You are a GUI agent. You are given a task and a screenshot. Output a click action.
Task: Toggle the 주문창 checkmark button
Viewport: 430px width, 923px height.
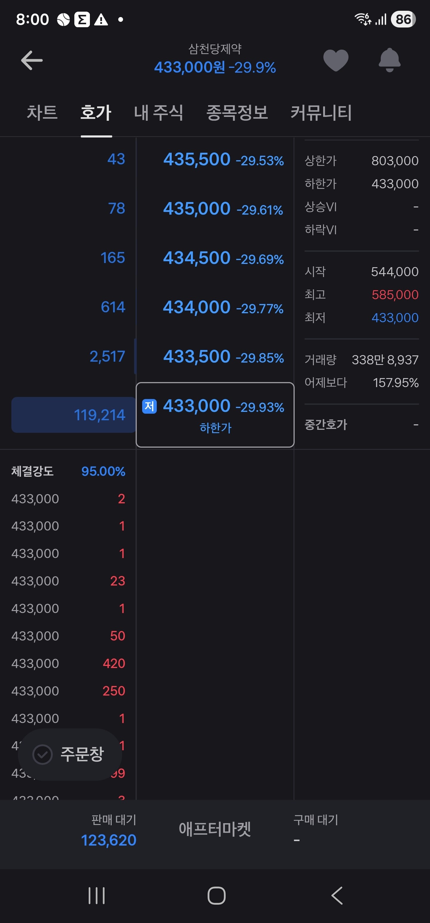point(70,754)
